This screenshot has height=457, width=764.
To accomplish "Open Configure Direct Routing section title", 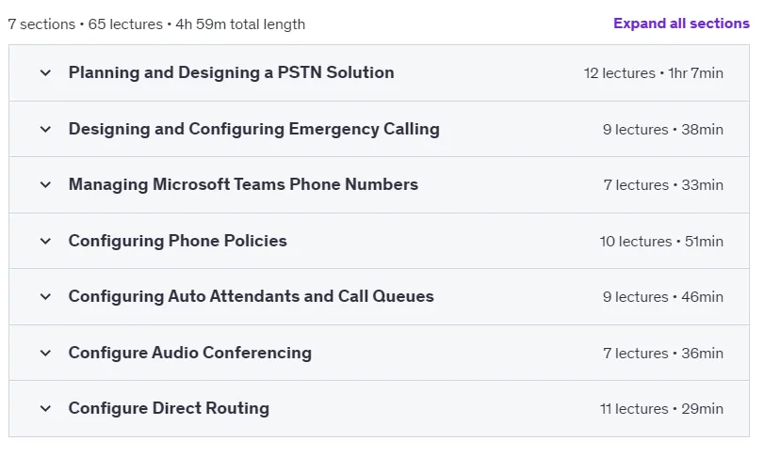I will (x=169, y=408).
